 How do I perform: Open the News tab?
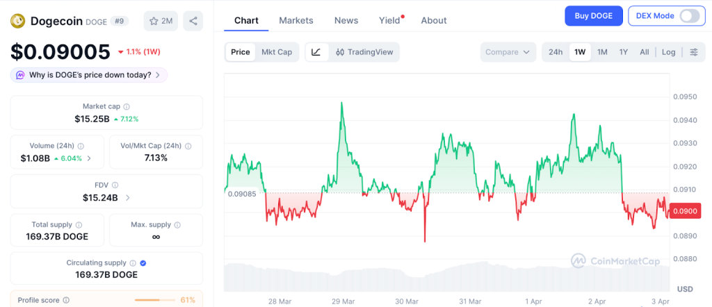tap(346, 20)
